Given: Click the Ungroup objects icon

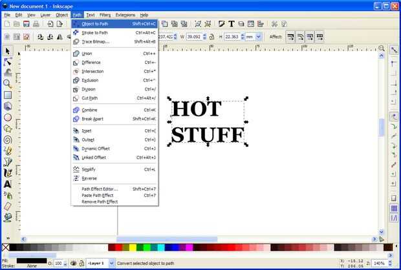Looking at the screenshot, I should 208,24.
